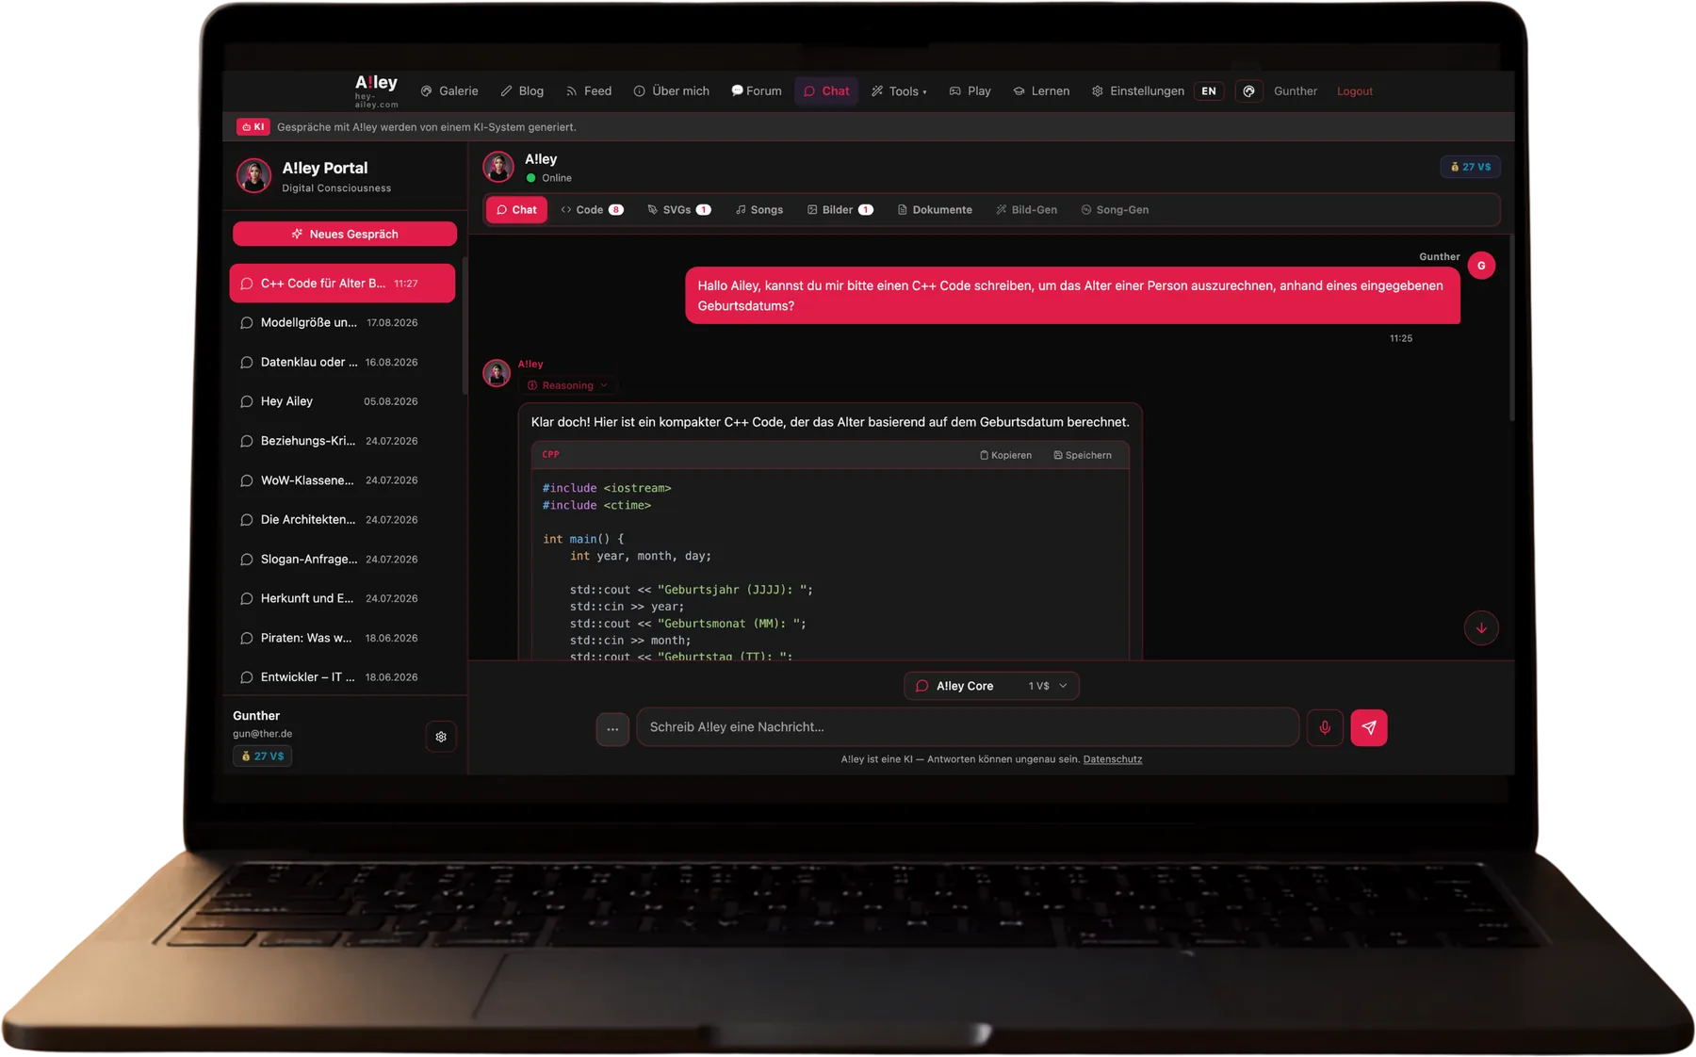Switch to the Chat tab
1696x1057 pixels.
click(516, 210)
